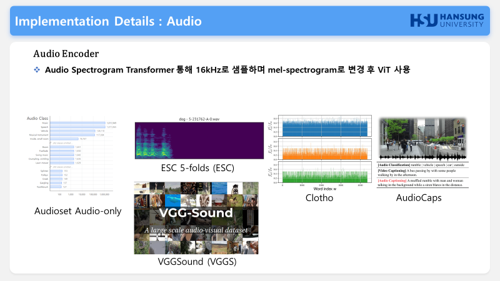Select the dog wav spectrogram image
500x281 pixels.
coord(199,140)
